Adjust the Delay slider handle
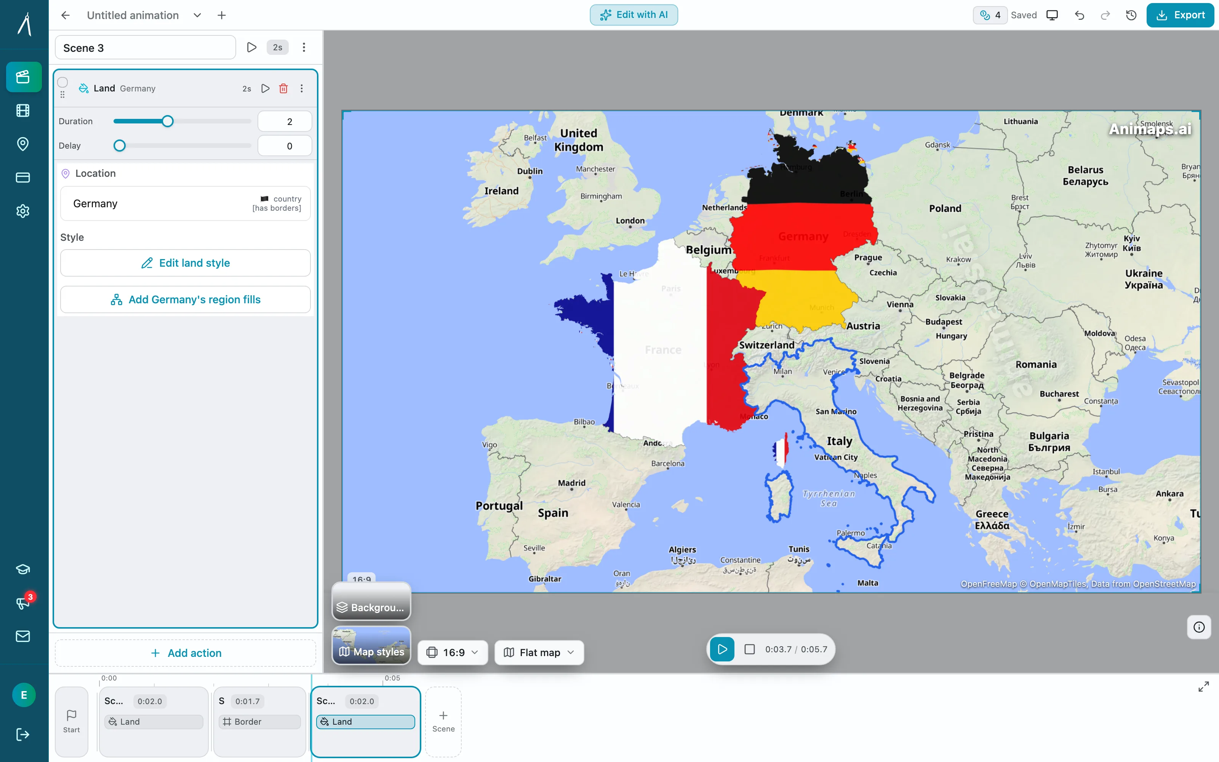 point(119,146)
